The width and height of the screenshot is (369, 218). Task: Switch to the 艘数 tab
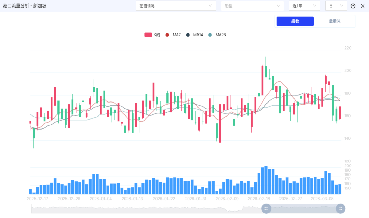[x=295, y=21]
